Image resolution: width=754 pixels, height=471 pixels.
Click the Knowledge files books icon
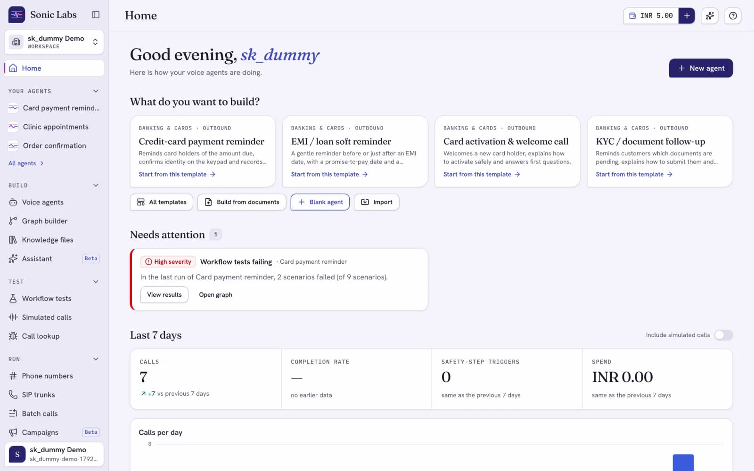(13, 240)
